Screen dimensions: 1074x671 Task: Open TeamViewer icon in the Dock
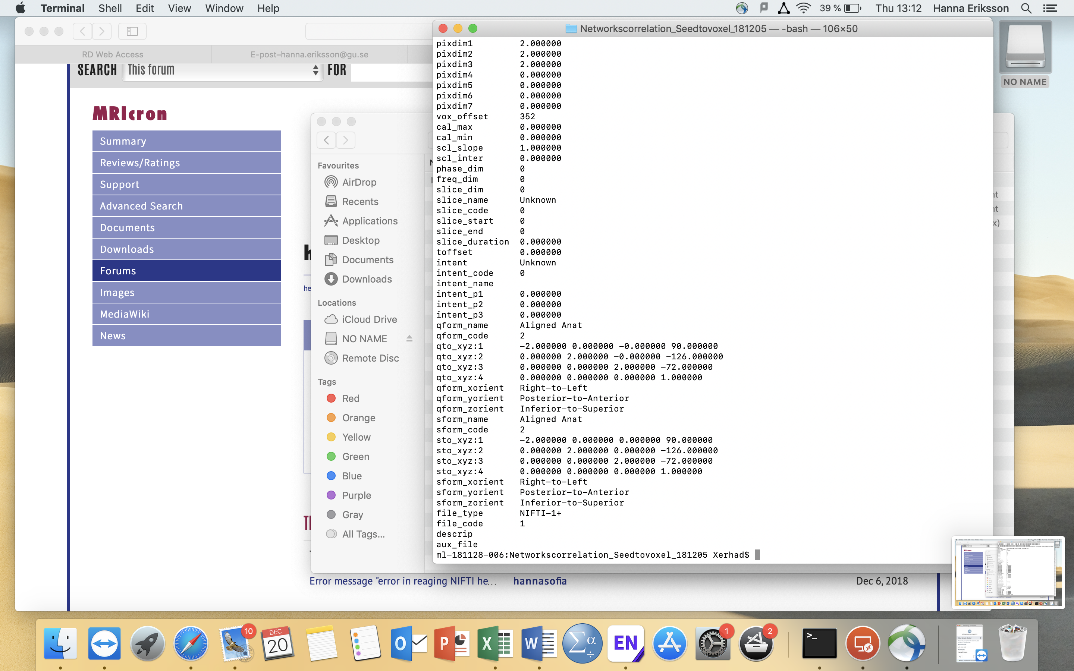click(x=104, y=643)
